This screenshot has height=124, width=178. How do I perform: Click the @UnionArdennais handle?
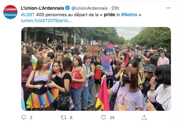(x=90, y=8)
